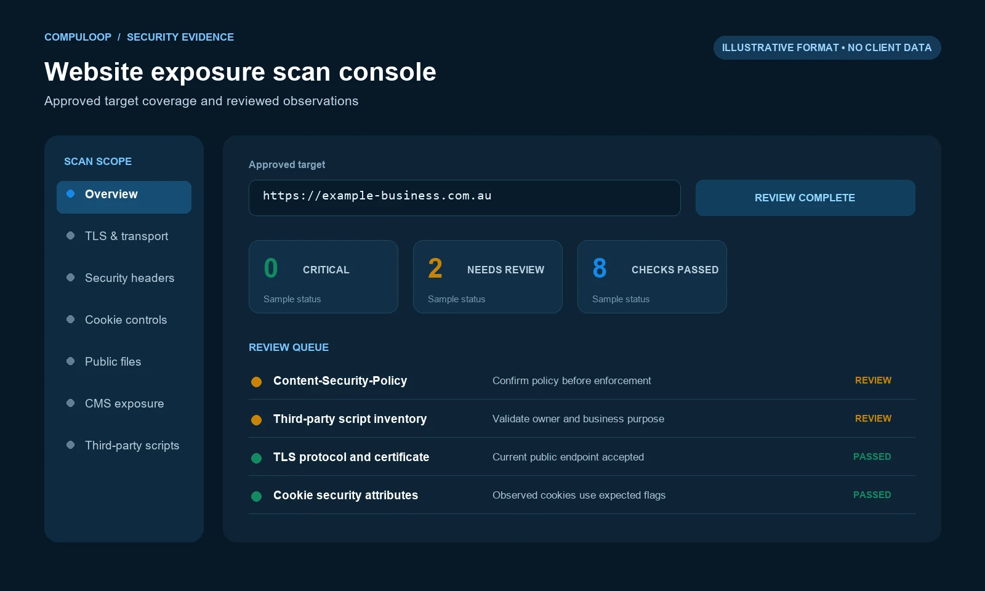
Task: Click the COMPULOOP breadcrumb link
Action: point(78,37)
